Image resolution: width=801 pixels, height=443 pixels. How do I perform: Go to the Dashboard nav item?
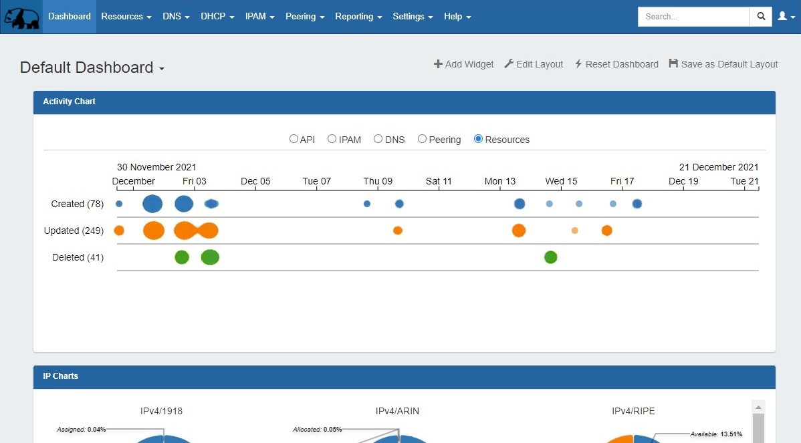pyautogui.click(x=70, y=17)
